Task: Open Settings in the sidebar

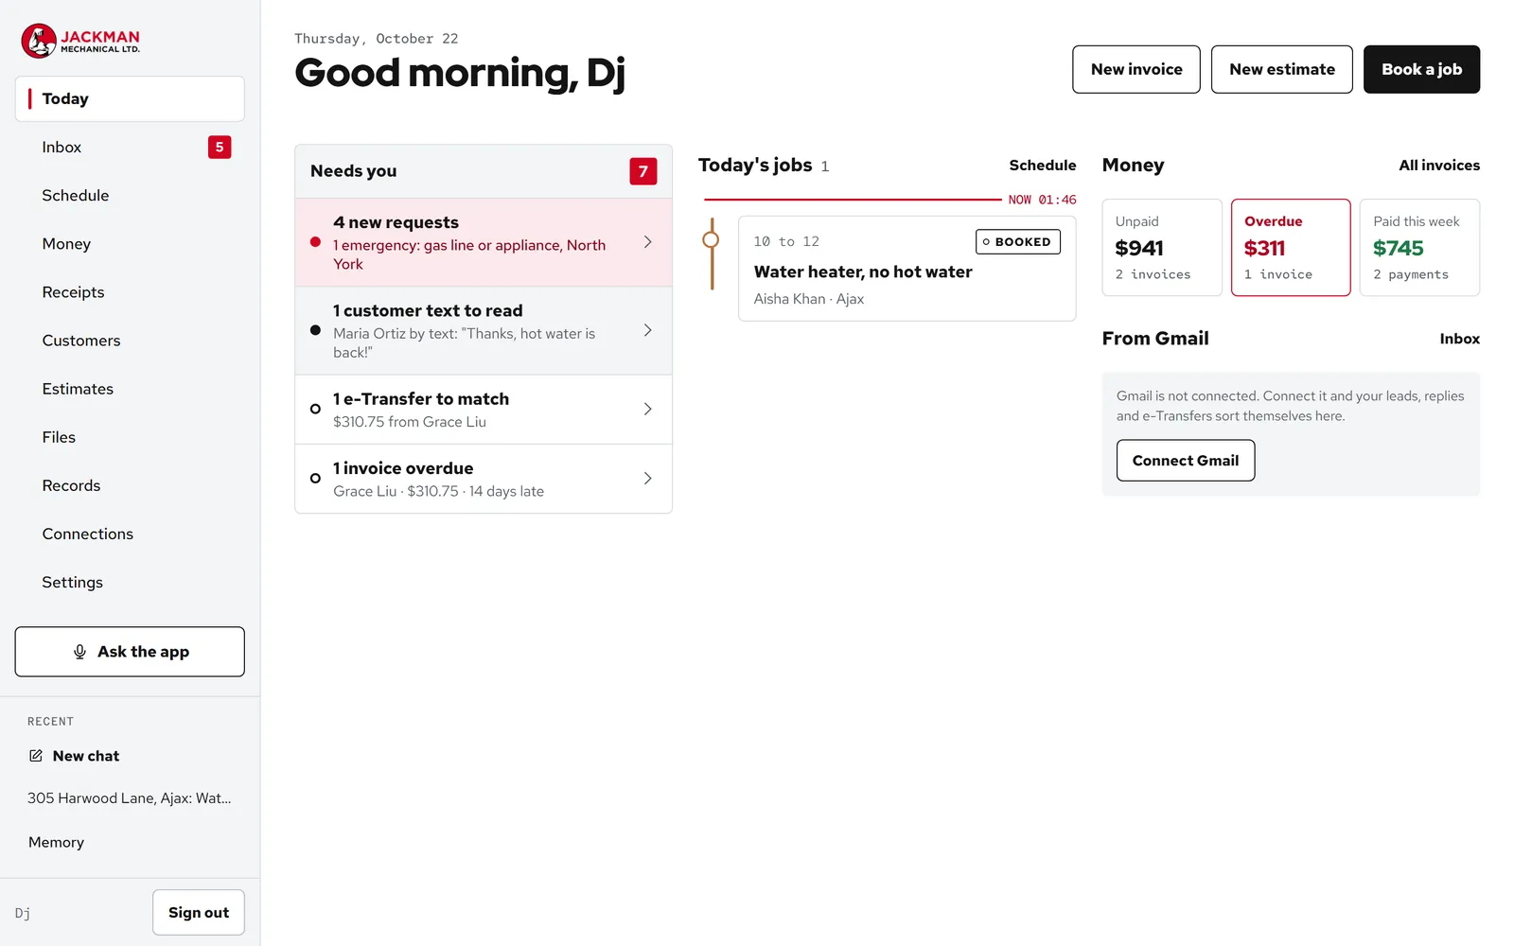Action: [130, 582]
